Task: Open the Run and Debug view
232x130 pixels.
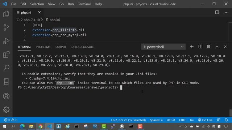Action: pyautogui.click(x=6, y=41)
